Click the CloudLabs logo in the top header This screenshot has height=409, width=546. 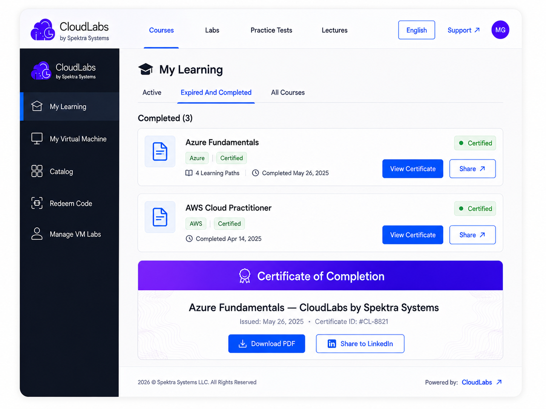click(70, 30)
